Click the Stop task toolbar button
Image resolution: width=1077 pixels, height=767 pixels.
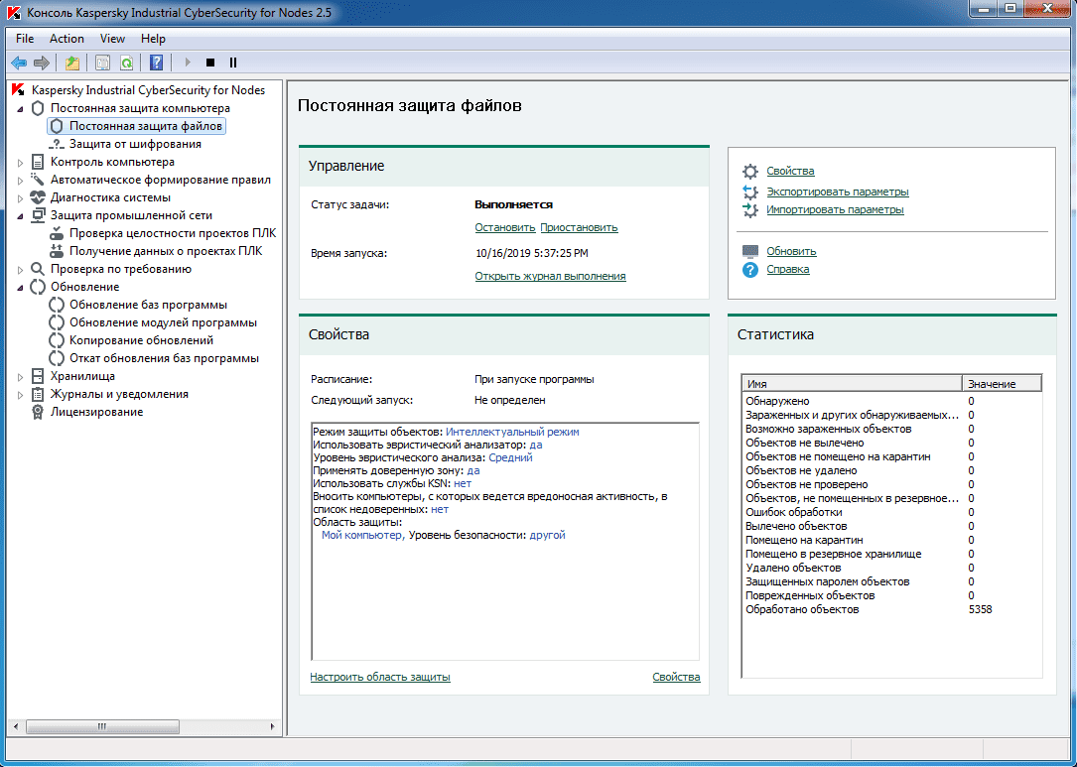(210, 63)
